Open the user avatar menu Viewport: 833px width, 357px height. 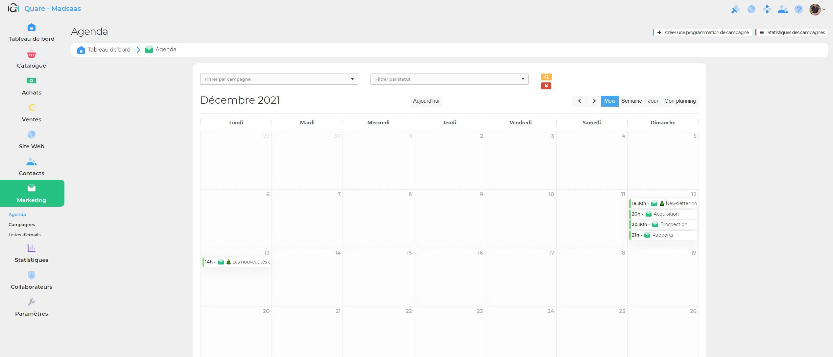tap(817, 10)
